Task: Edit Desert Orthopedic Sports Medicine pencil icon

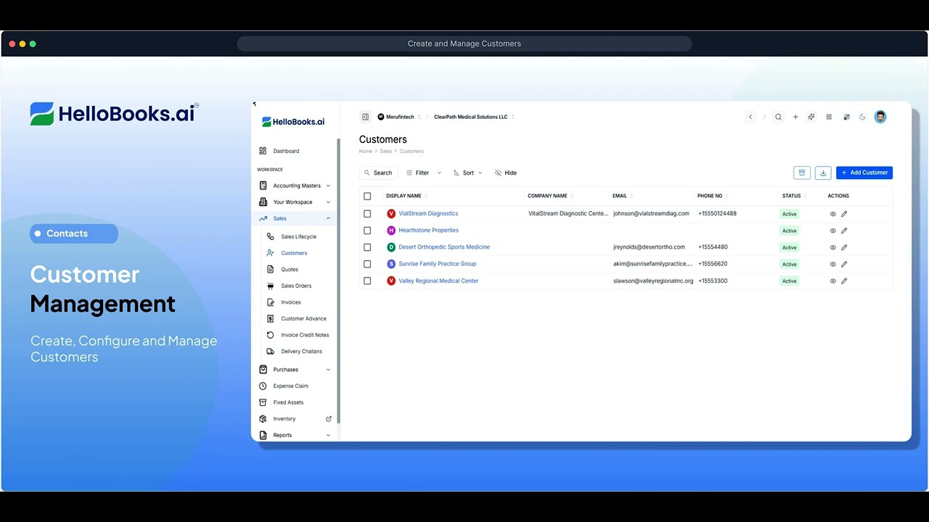Action: pyautogui.click(x=844, y=247)
